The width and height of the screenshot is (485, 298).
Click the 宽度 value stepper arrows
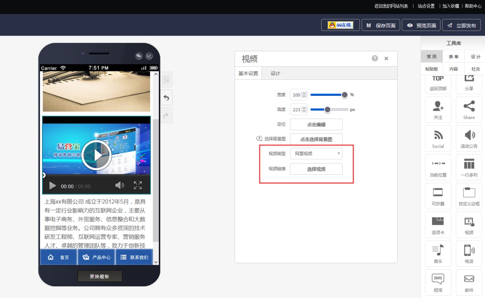pyautogui.click(x=304, y=95)
